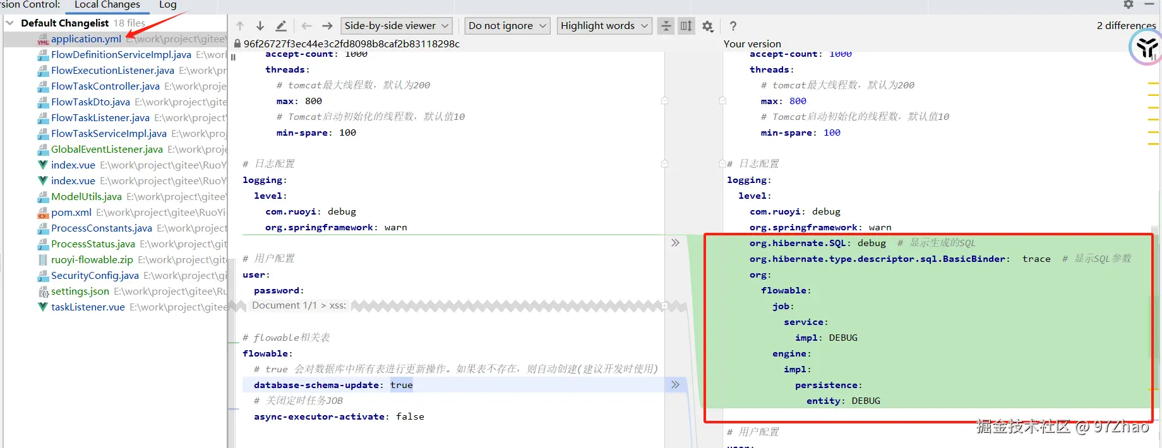Select GlobalEventListener.java file

(x=107, y=149)
